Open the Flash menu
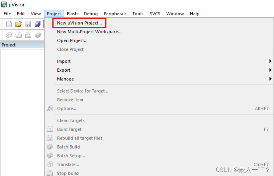The image size is (274, 176). tap(72, 14)
